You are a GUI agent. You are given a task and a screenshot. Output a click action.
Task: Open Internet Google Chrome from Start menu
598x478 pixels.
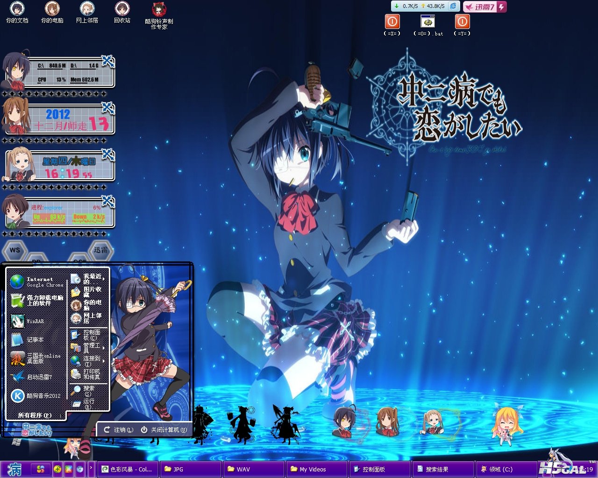37,282
